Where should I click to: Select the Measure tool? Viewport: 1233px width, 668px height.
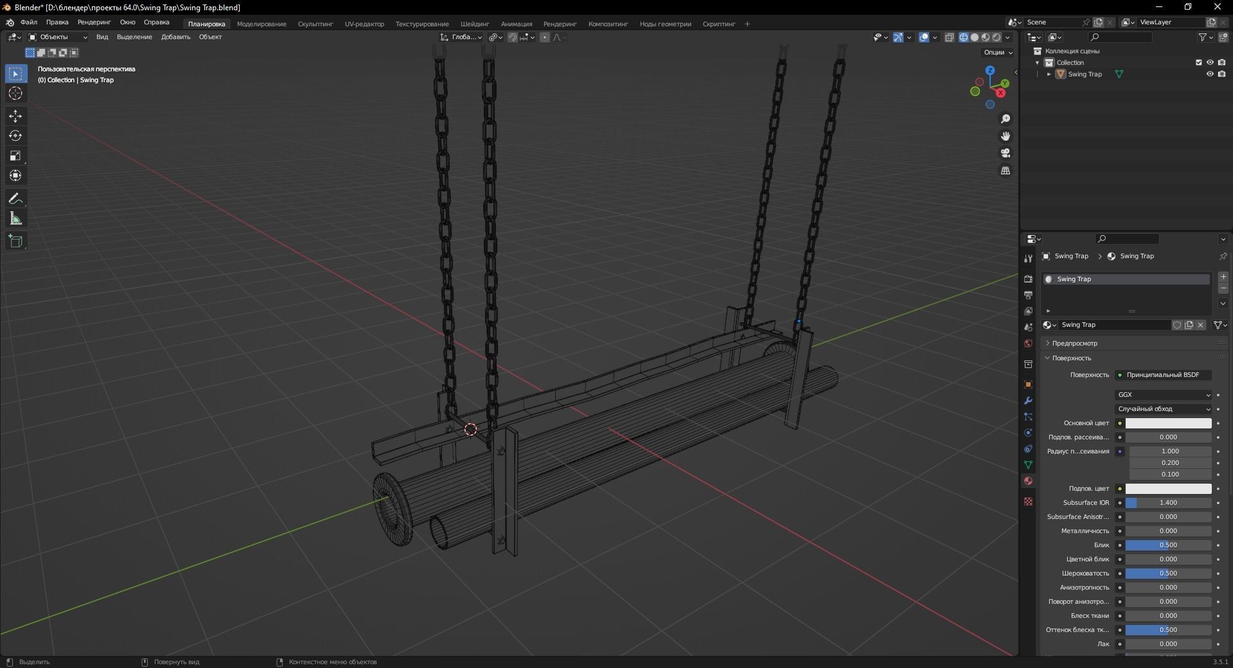click(15, 219)
